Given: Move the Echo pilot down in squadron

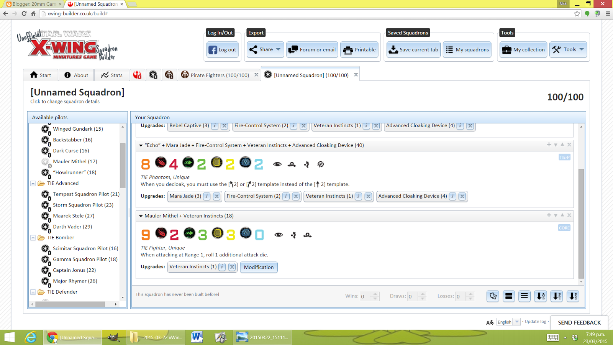Looking at the screenshot, I should pyautogui.click(x=556, y=145).
